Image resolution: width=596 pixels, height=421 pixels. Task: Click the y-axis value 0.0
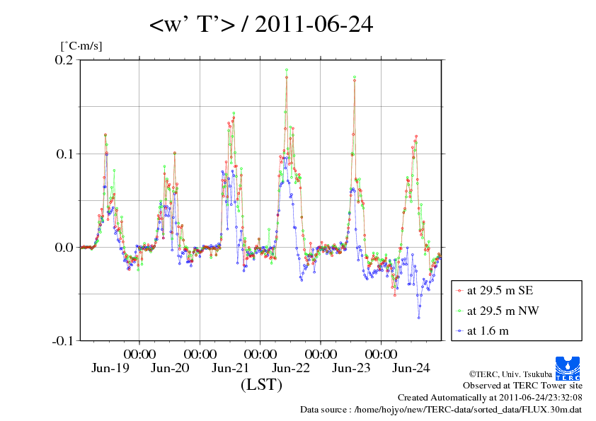coord(64,248)
